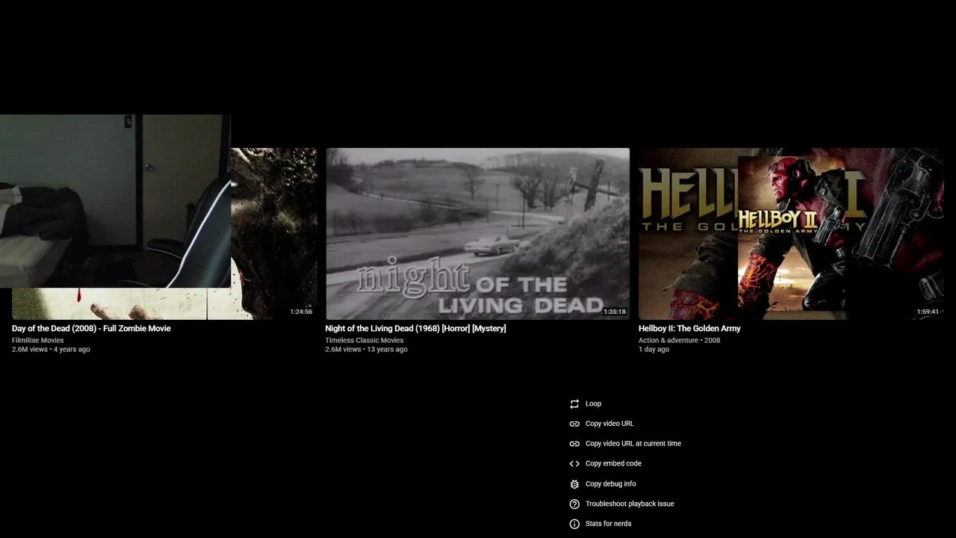Screen dimensions: 956x538
Task: Open Hellboy II The Golden Army thumbnail
Action: point(791,234)
